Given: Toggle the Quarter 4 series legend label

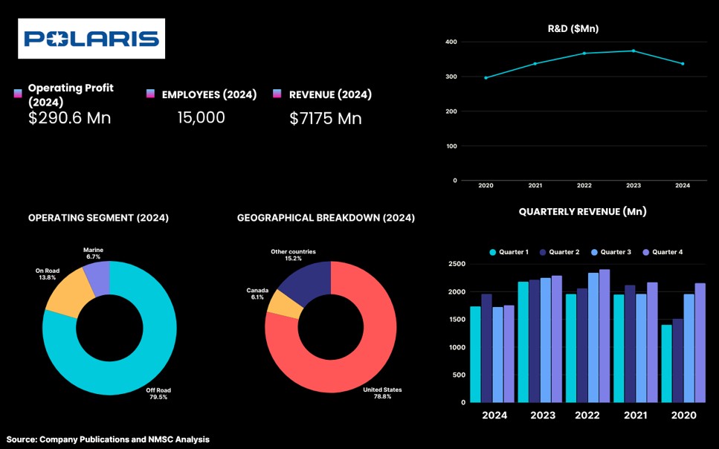Looking at the screenshot, I should pyautogui.click(x=667, y=253).
